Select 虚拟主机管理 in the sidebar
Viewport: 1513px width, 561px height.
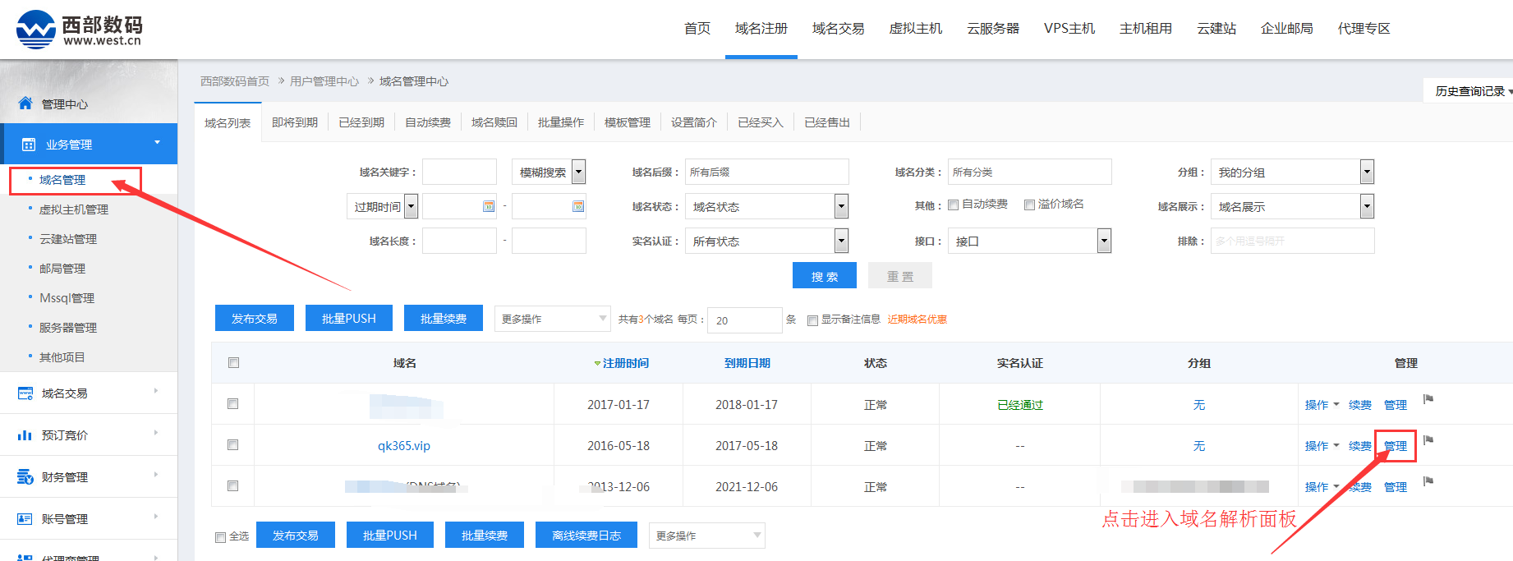click(x=74, y=209)
